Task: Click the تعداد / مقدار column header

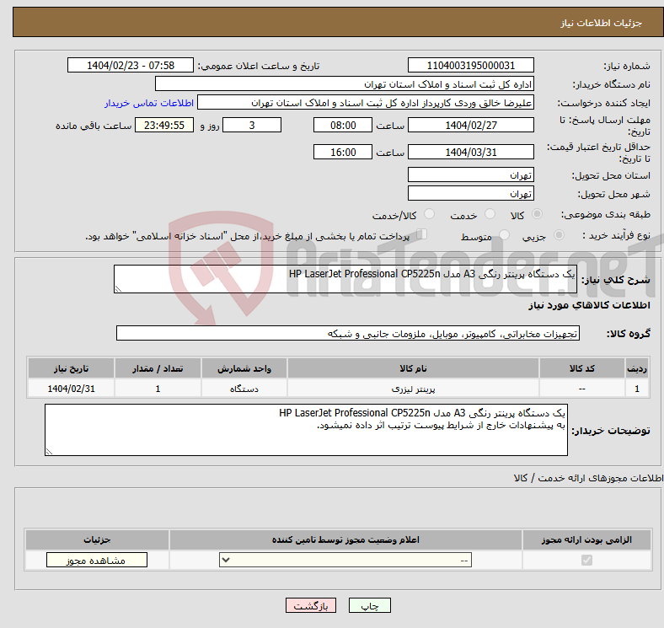Action: (158, 368)
